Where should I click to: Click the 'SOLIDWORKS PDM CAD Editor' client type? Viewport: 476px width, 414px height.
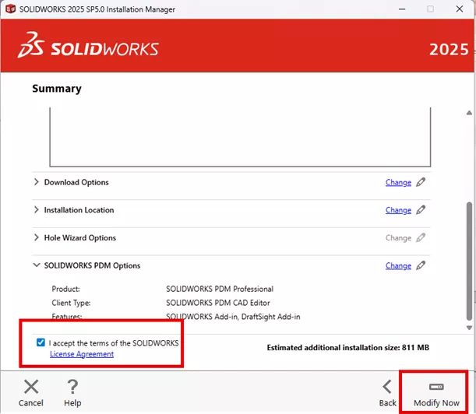(x=218, y=303)
